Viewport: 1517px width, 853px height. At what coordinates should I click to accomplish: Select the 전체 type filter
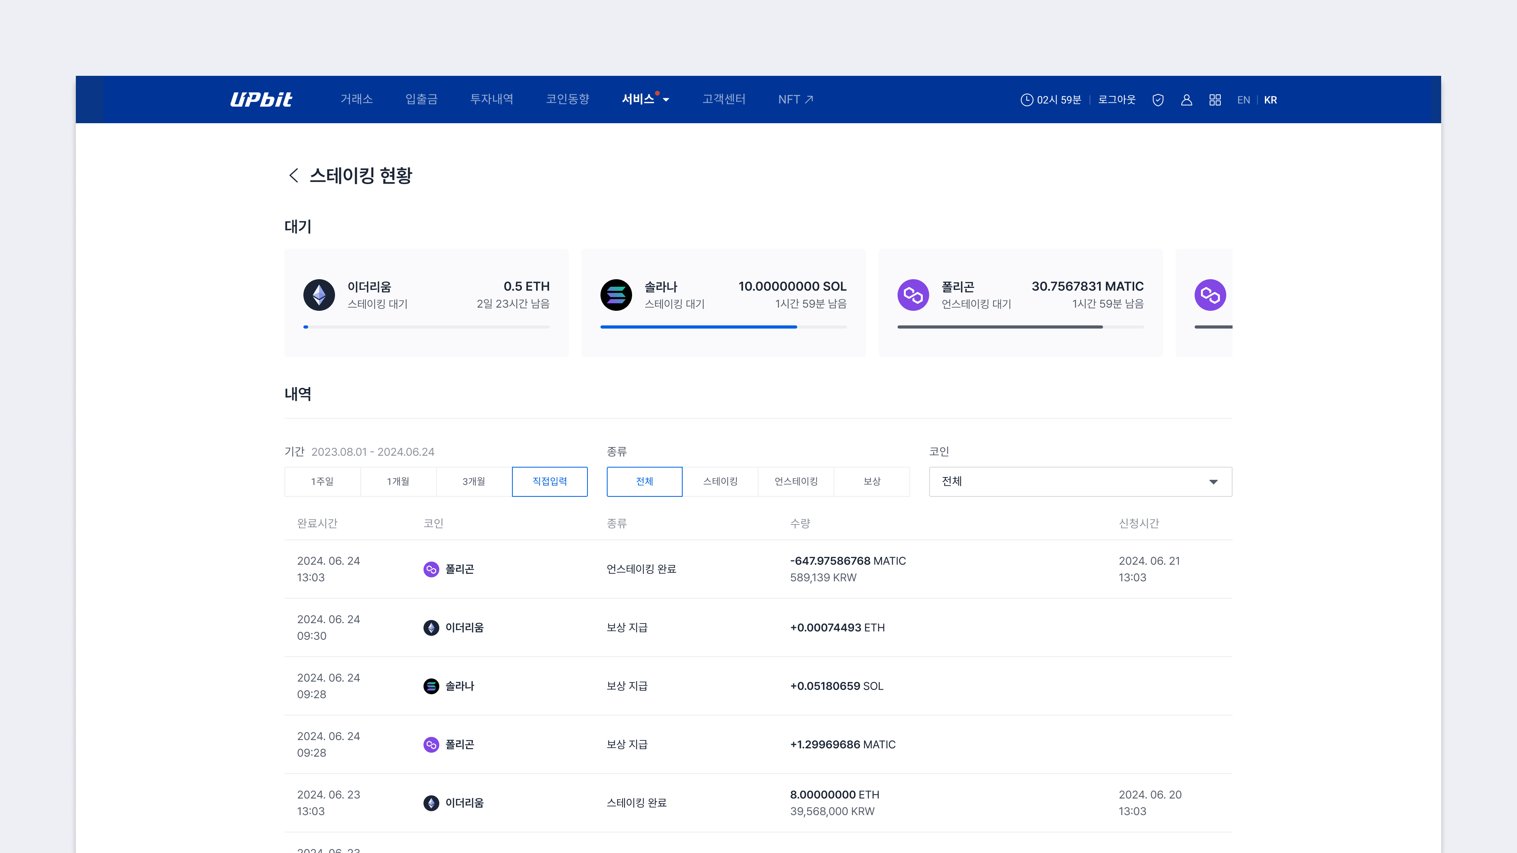(644, 481)
